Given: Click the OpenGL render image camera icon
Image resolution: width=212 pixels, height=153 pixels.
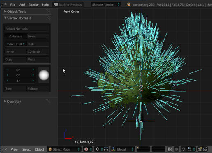Looking at the screenshot, I should [200, 149].
